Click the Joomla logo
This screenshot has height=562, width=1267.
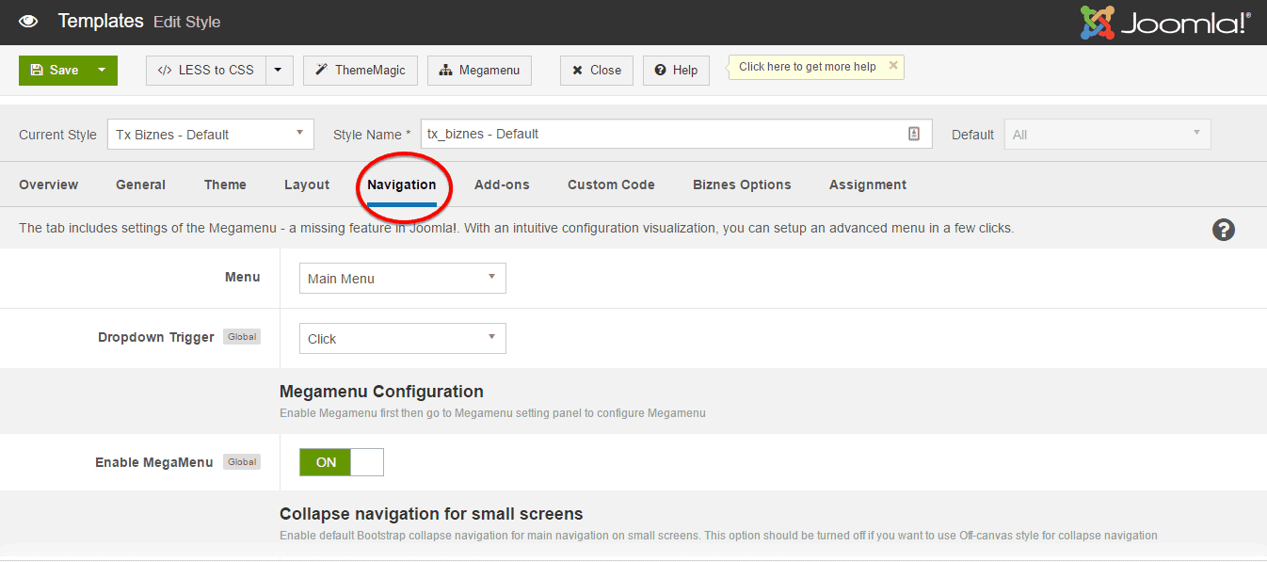[x=1165, y=21]
